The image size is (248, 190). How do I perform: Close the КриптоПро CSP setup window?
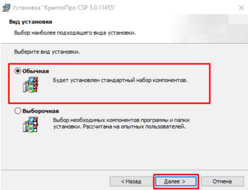(x=241, y=8)
